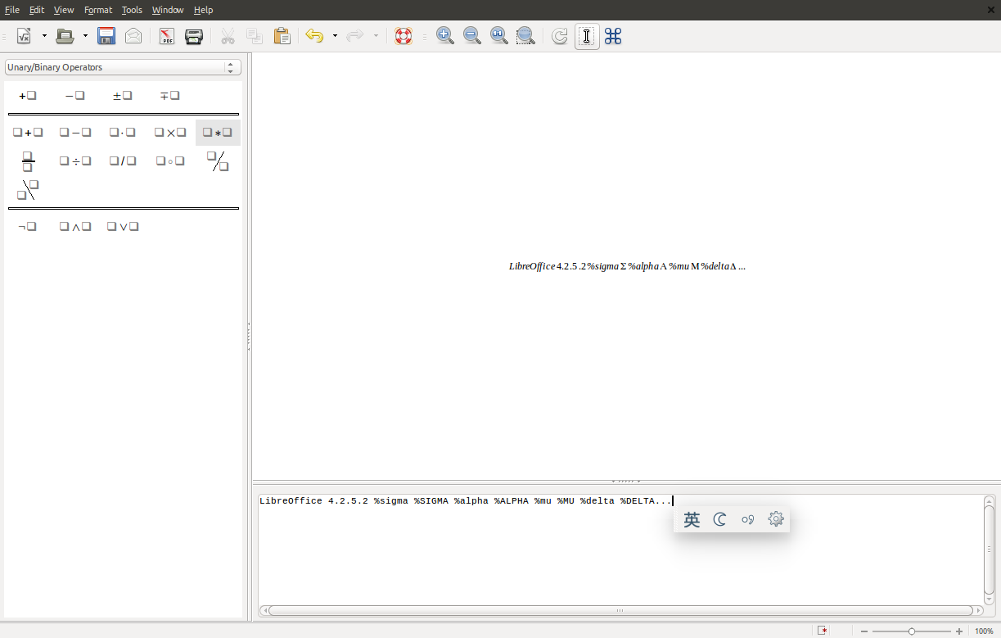Click the zoom-out minus button in status bar
Screen dimensions: 1001x638
(x=863, y=631)
